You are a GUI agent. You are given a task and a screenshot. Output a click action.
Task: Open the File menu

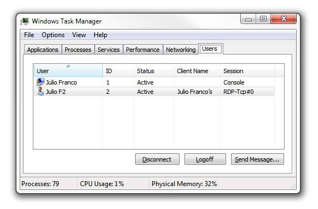tap(29, 35)
